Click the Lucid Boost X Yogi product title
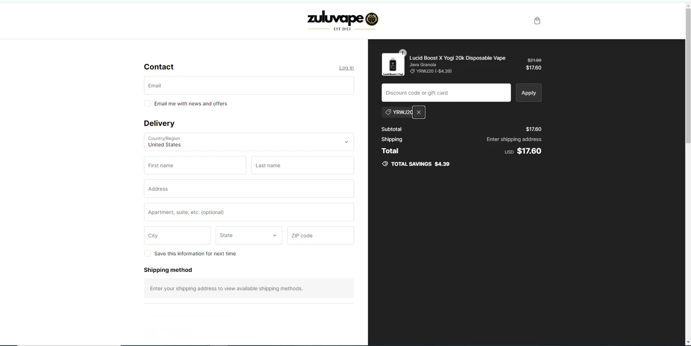 tap(457, 58)
